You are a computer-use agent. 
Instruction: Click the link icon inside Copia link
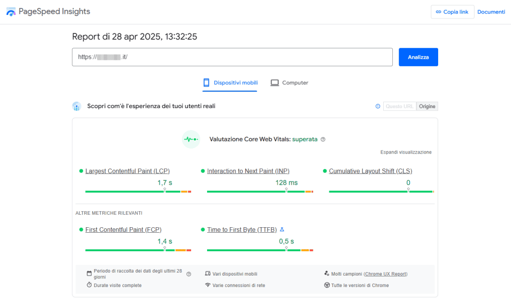pos(438,12)
